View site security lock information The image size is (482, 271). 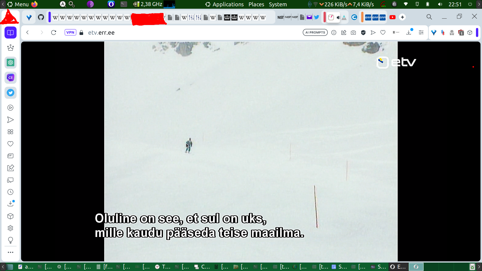[x=81, y=33]
